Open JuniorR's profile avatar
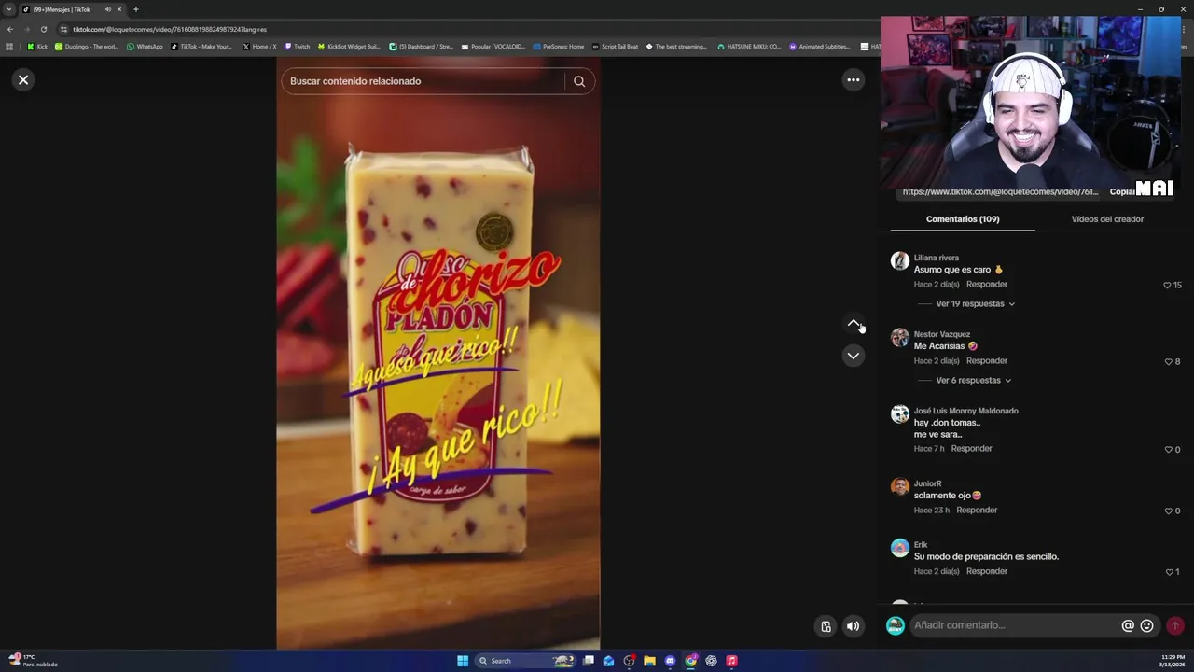Image resolution: width=1194 pixels, height=672 pixels. [x=899, y=486]
